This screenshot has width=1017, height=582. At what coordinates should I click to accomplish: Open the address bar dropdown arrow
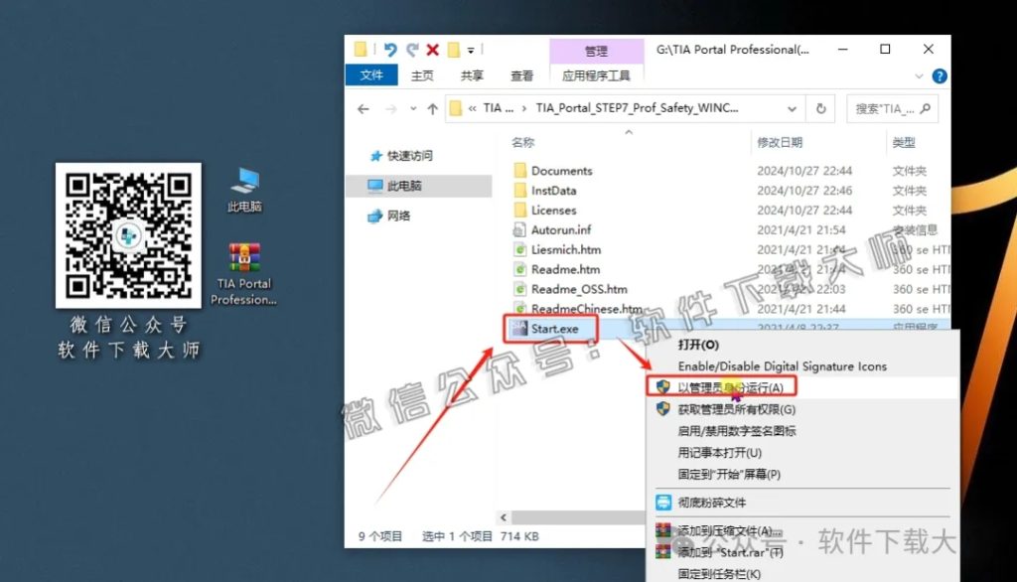coord(790,108)
